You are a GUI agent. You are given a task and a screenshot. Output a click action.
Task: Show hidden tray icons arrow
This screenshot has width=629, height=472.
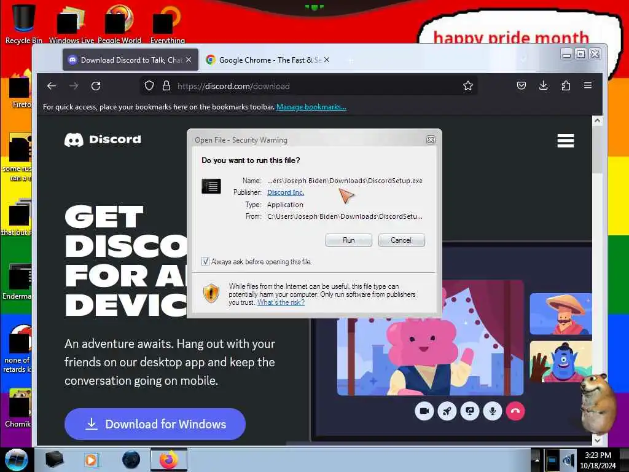coord(537,460)
